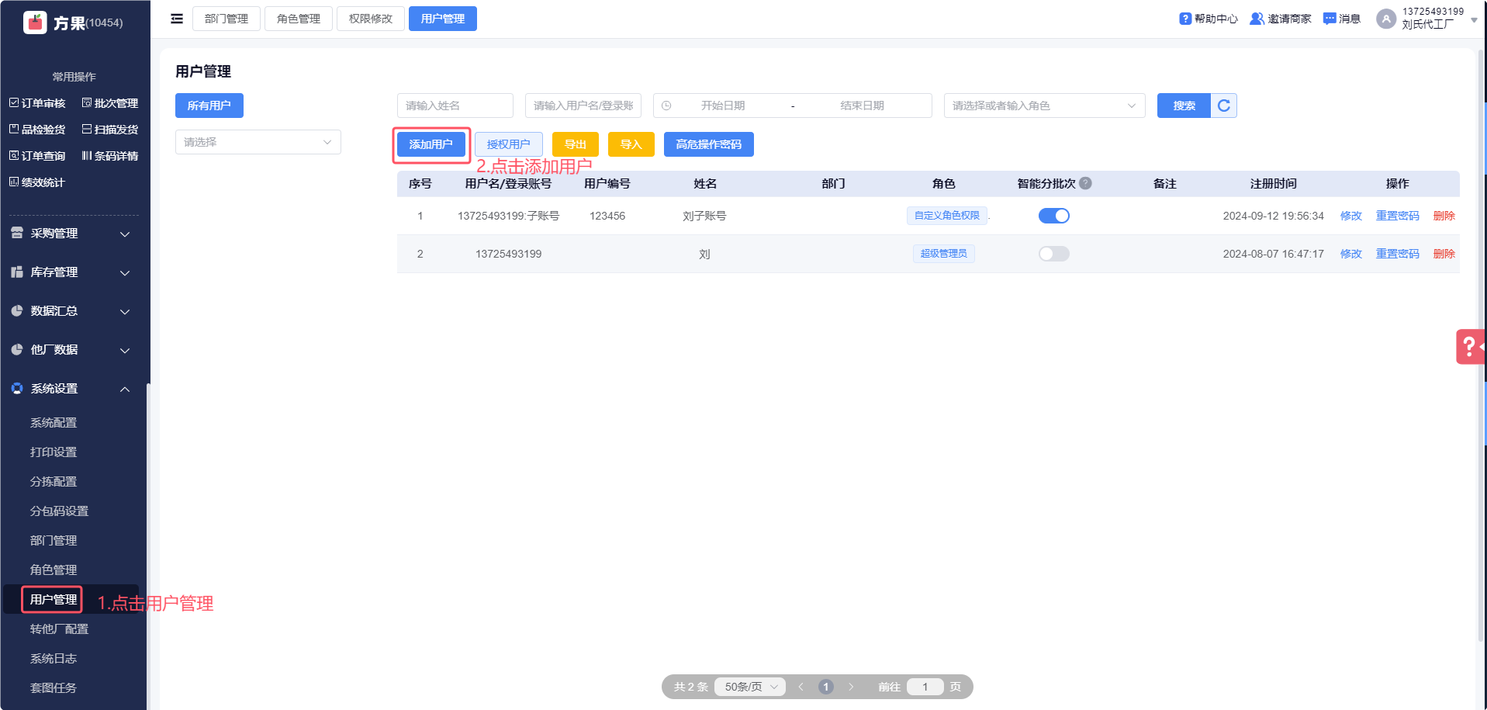Click the smart batch help tooltip icon
Screen dimensions: 1487x710
[1085, 183]
